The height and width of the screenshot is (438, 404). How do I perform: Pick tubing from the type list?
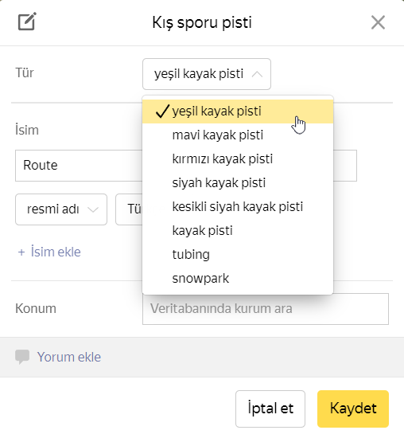click(238, 255)
